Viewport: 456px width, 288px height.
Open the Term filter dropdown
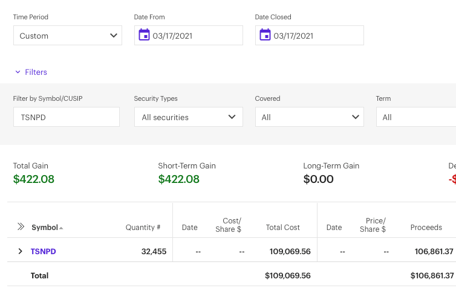click(417, 117)
